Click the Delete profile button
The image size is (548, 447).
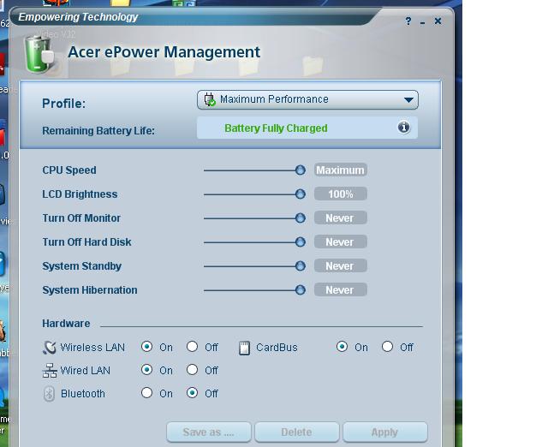click(297, 432)
